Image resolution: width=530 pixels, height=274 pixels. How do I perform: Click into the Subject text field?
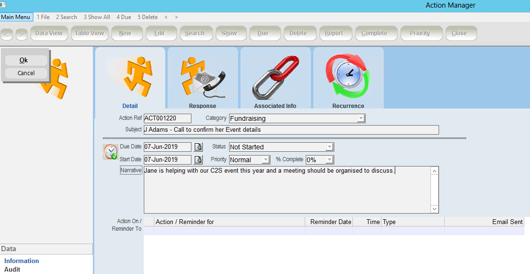click(291, 130)
